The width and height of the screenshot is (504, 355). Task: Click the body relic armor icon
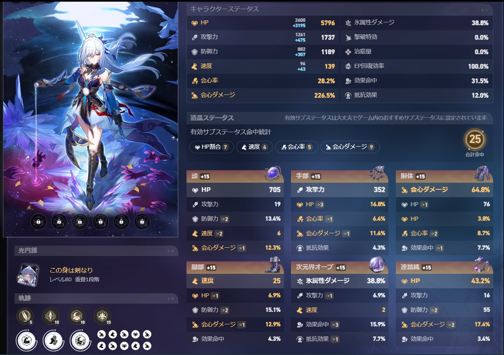tap(482, 173)
